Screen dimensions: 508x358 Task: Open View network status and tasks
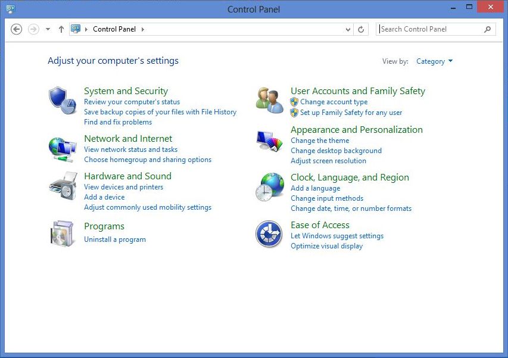(131, 150)
